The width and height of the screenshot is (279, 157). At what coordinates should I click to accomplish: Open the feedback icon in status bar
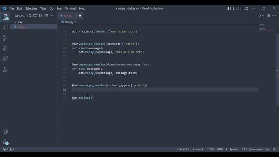(268, 149)
